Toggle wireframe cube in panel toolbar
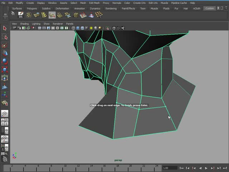The width and height of the screenshot is (229, 172). pos(73,28)
